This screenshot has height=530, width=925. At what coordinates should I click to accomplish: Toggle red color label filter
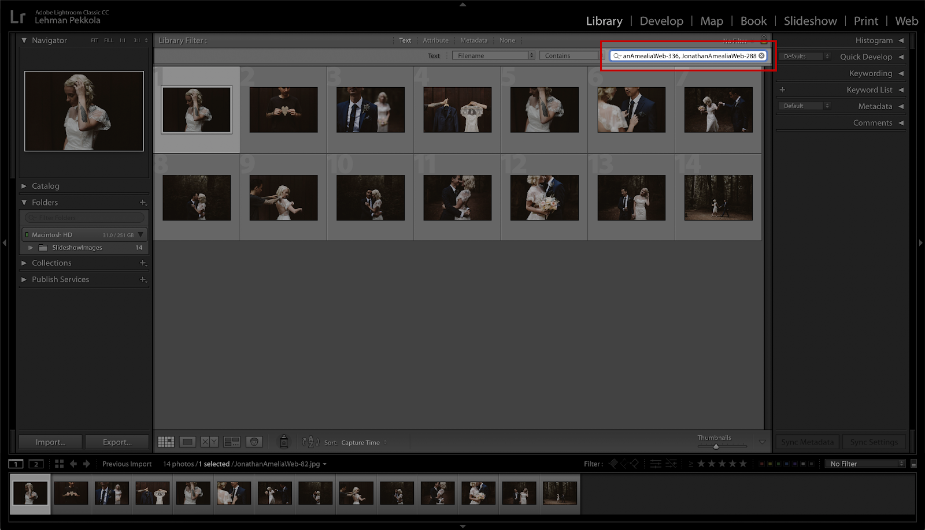(762, 464)
